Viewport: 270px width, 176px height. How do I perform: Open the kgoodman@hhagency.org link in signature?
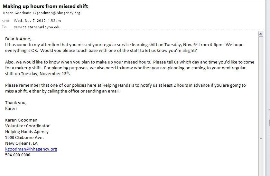(x=31, y=149)
